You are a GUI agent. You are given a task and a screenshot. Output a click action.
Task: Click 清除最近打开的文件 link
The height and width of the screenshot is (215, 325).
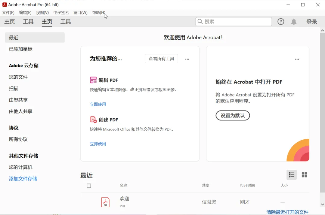287,212
